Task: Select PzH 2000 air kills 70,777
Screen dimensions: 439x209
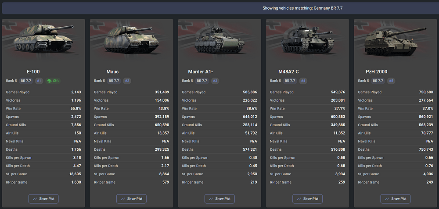Action: (x=427, y=133)
